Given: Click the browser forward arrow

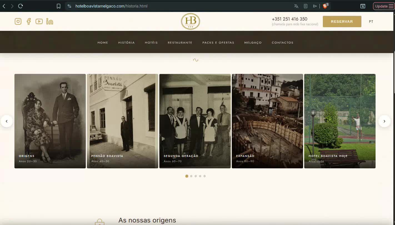Looking at the screenshot, I should [12, 6].
